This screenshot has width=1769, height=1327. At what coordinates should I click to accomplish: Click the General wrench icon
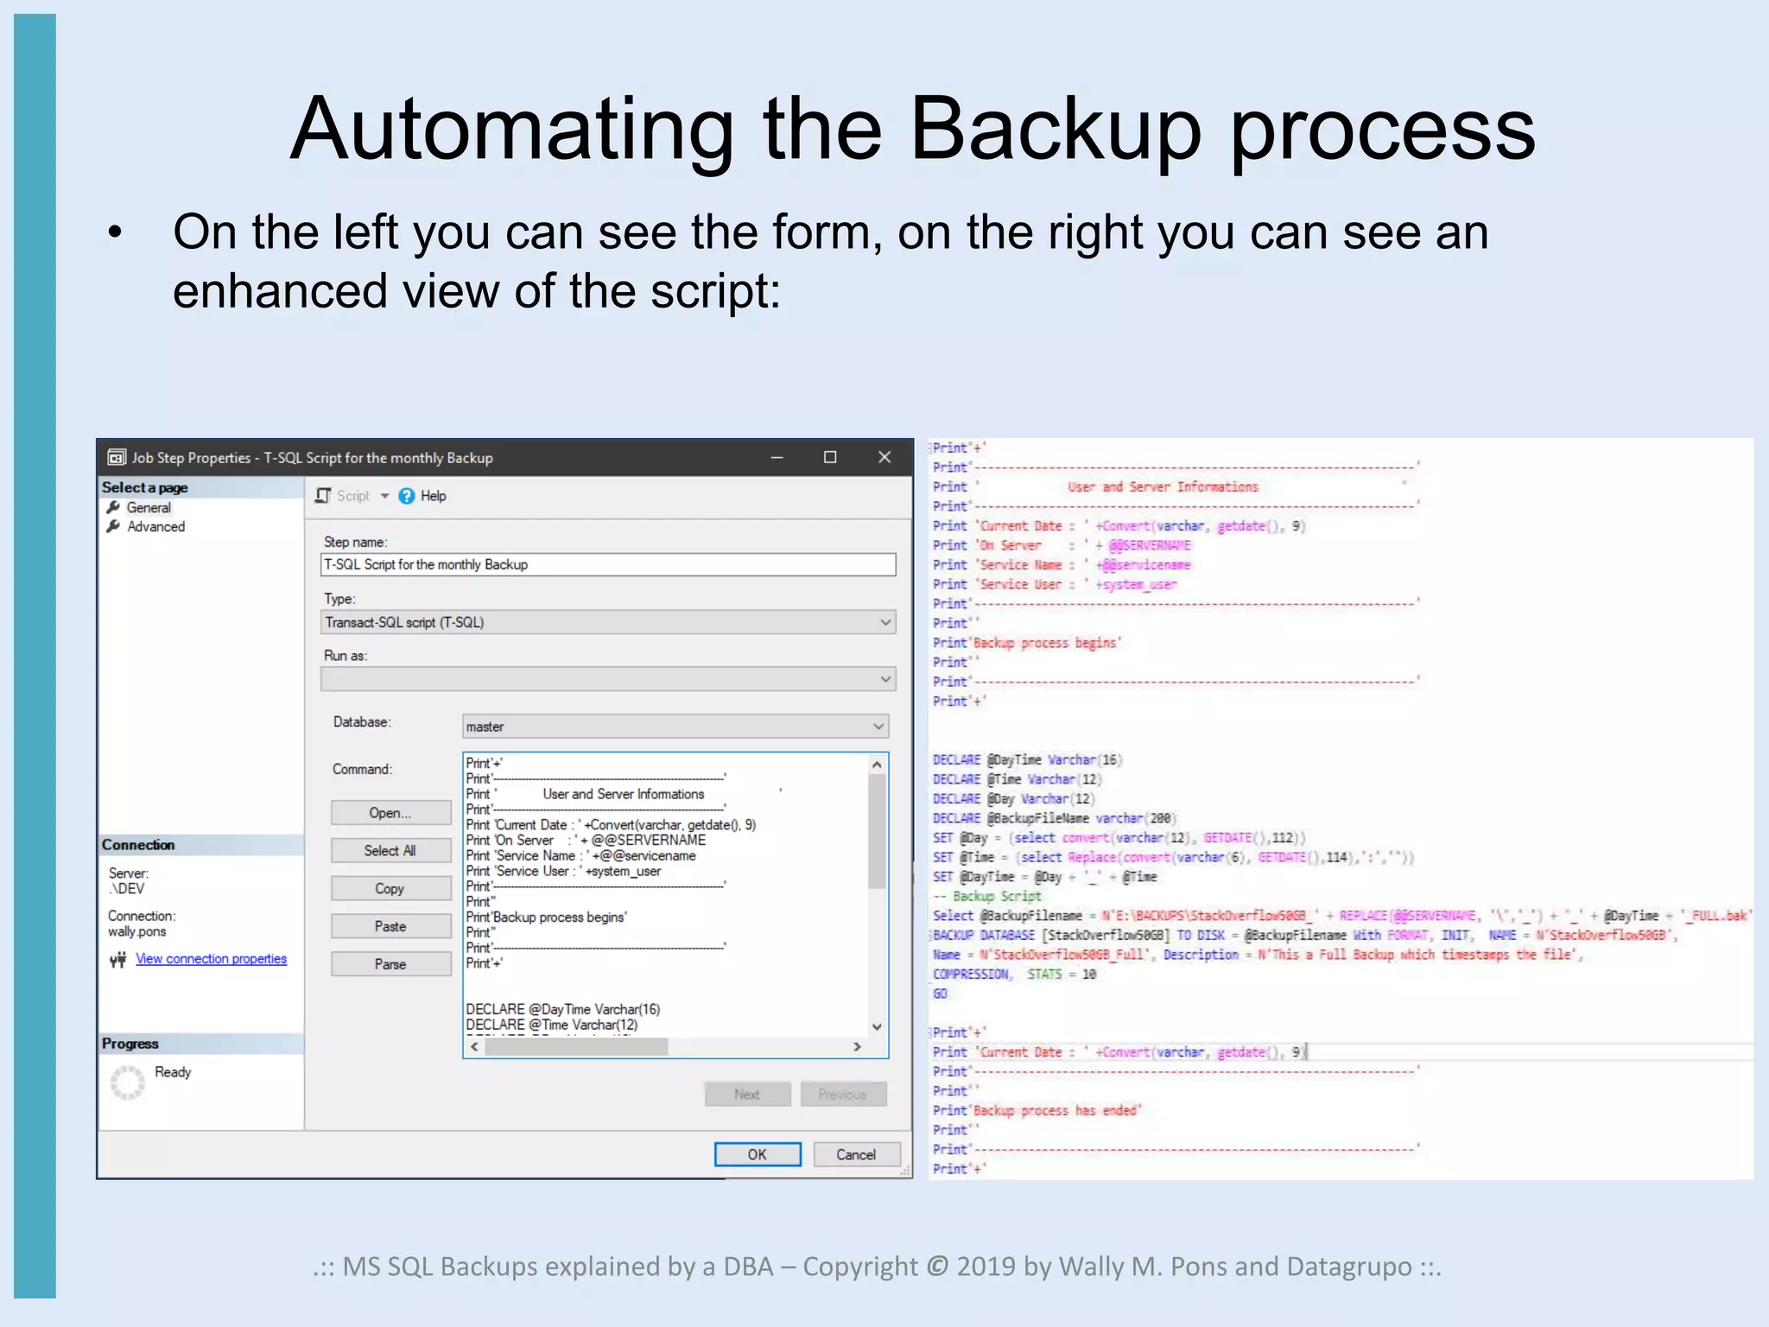(112, 508)
